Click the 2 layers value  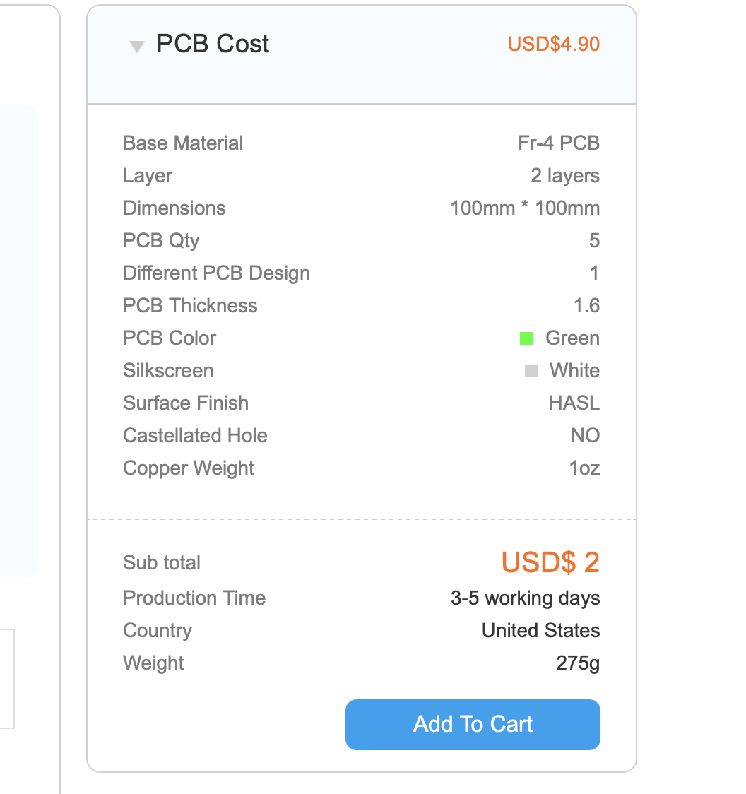tap(565, 176)
